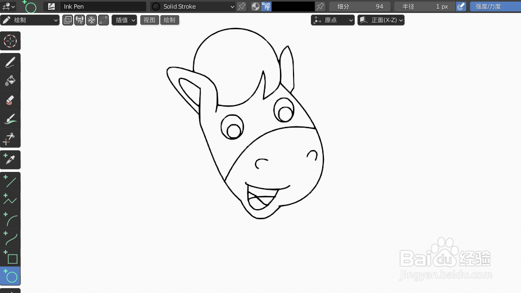The image size is (521, 293).
Task: Select the Arc primitive tool
Action: click(10, 219)
